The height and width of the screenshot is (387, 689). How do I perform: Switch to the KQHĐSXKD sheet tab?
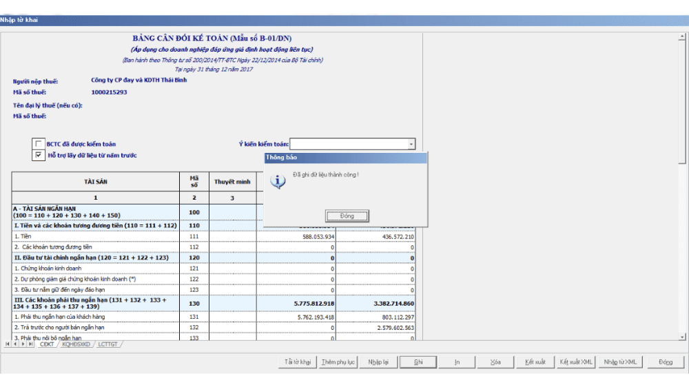76,344
